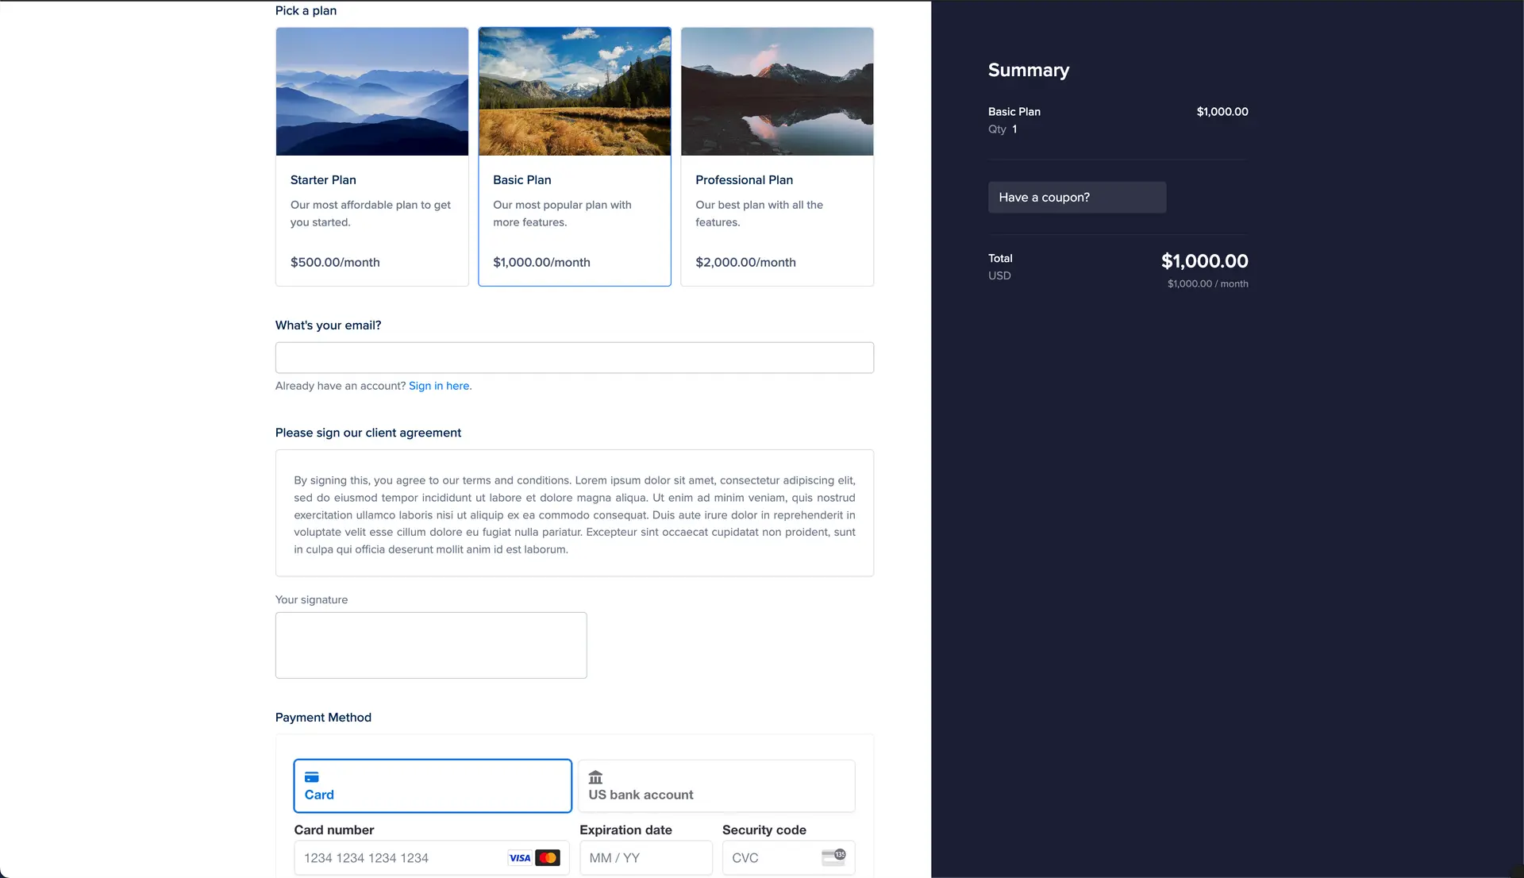Choose the US bank account payment tab
Screen dimensions: 1524x878
716,786
